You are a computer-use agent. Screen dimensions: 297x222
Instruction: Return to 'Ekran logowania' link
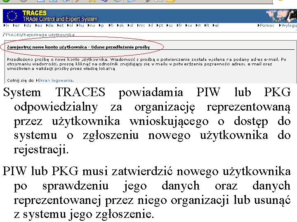pyautogui.click(x=54, y=81)
